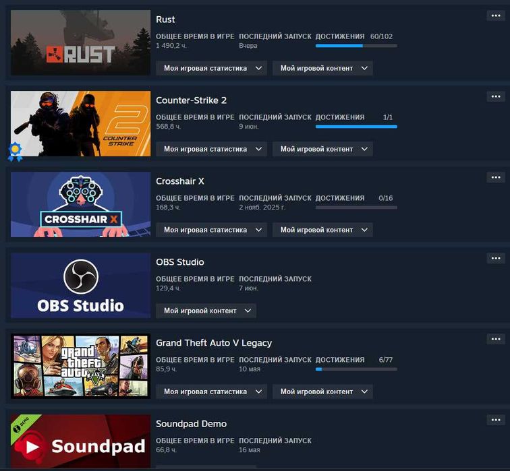Image resolution: width=510 pixels, height=471 pixels.
Task: Click Crosshair X achievements progress bar
Action: click(356, 208)
